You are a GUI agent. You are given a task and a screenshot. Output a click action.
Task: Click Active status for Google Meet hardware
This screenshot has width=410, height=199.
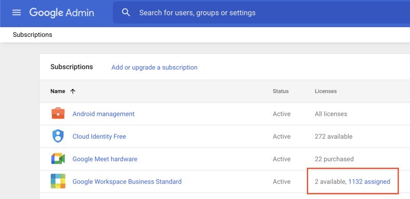click(x=281, y=159)
